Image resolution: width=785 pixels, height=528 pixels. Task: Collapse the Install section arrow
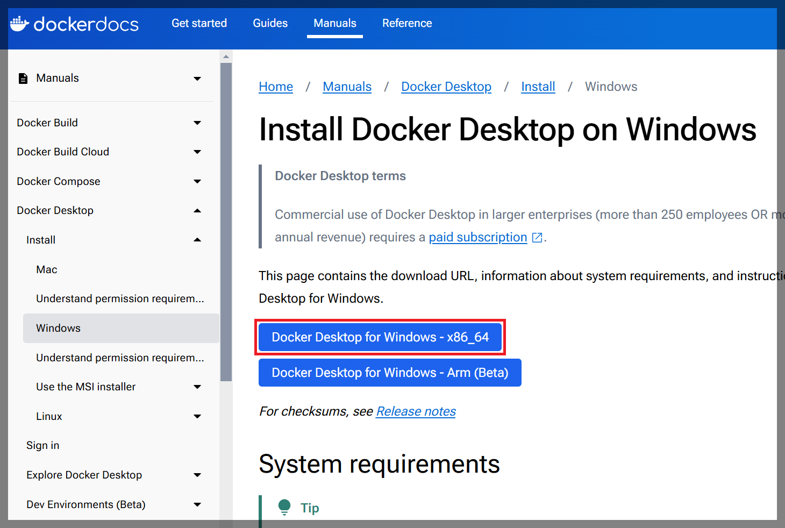[x=197, y=240]
